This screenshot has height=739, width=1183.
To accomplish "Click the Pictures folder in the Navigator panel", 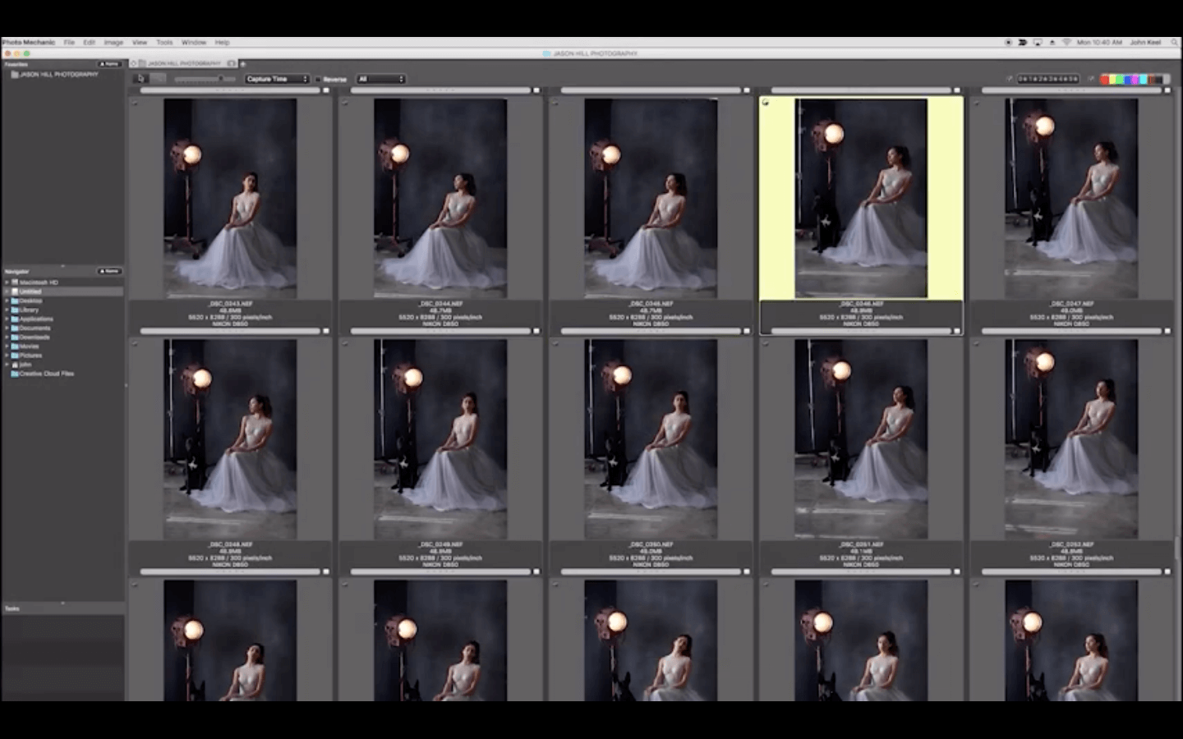I will [x=31, y=355].
